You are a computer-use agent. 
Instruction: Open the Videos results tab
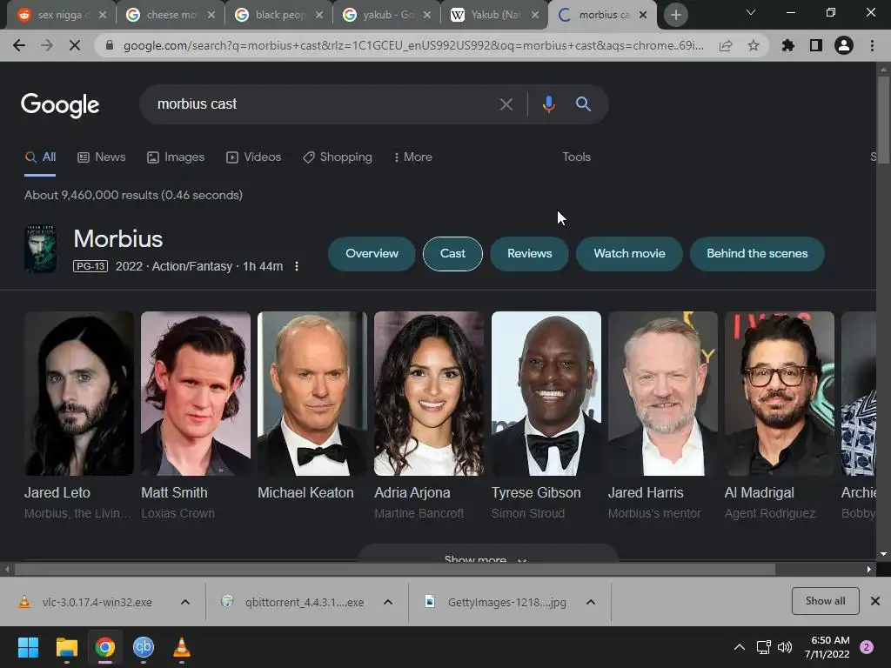[253, 157]
